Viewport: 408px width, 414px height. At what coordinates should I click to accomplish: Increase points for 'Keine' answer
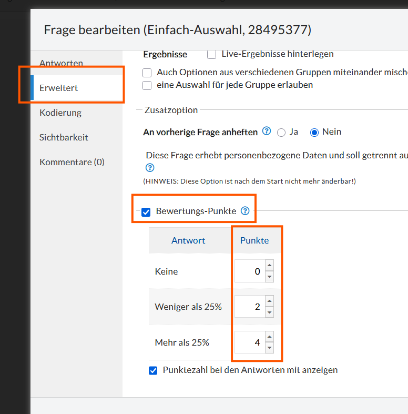[x=269, y=267]
